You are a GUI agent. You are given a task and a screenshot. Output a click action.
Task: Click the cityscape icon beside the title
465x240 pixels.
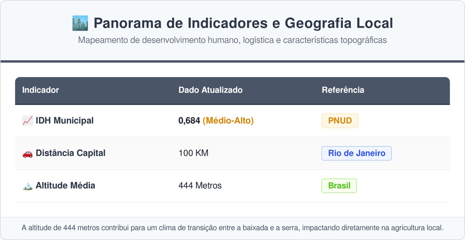80,23
